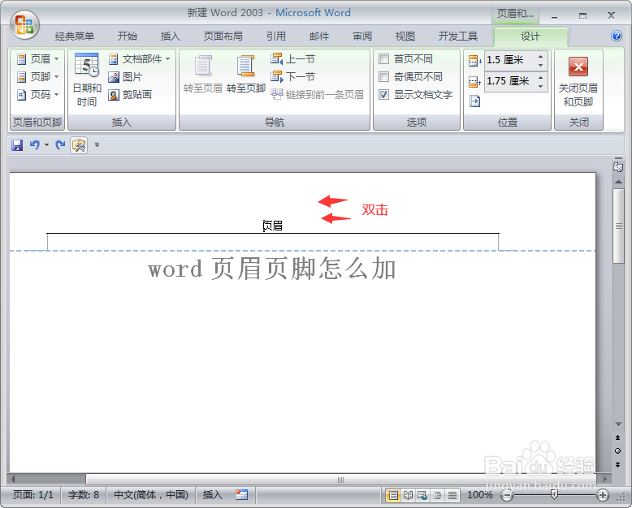Decrease footer distance 1.75 厘米 spinner down

click(x=541, y=86)
